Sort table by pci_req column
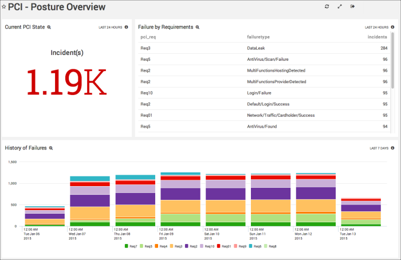This screenshot has height=260, width=401. (x=148, y=37)
